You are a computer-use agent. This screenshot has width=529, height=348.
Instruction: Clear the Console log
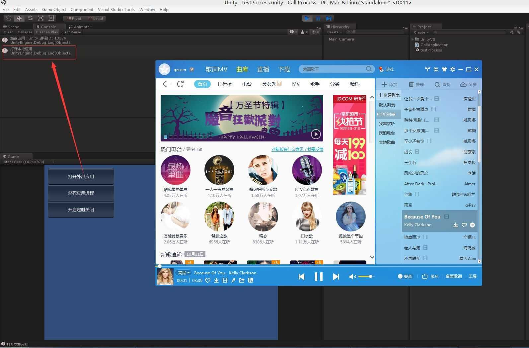click(8, 32)
